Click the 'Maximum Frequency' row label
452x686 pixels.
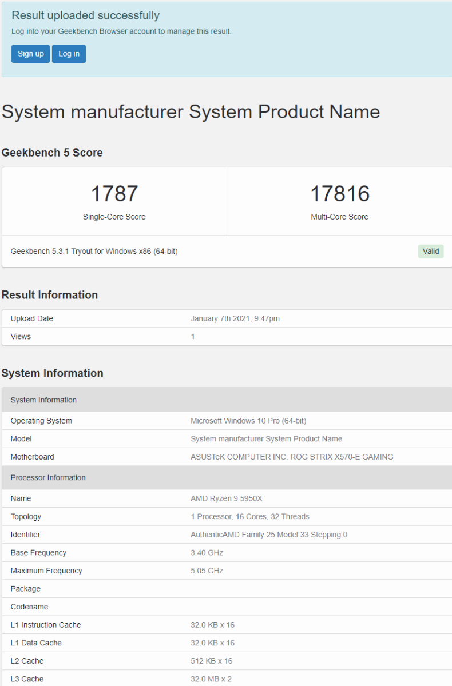click(46, 571)
